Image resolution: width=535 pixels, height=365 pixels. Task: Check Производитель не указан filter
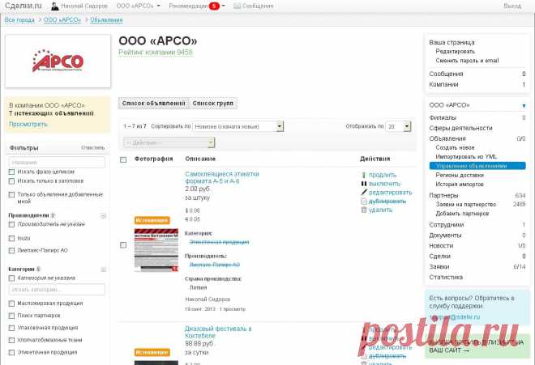coord(11,224)
